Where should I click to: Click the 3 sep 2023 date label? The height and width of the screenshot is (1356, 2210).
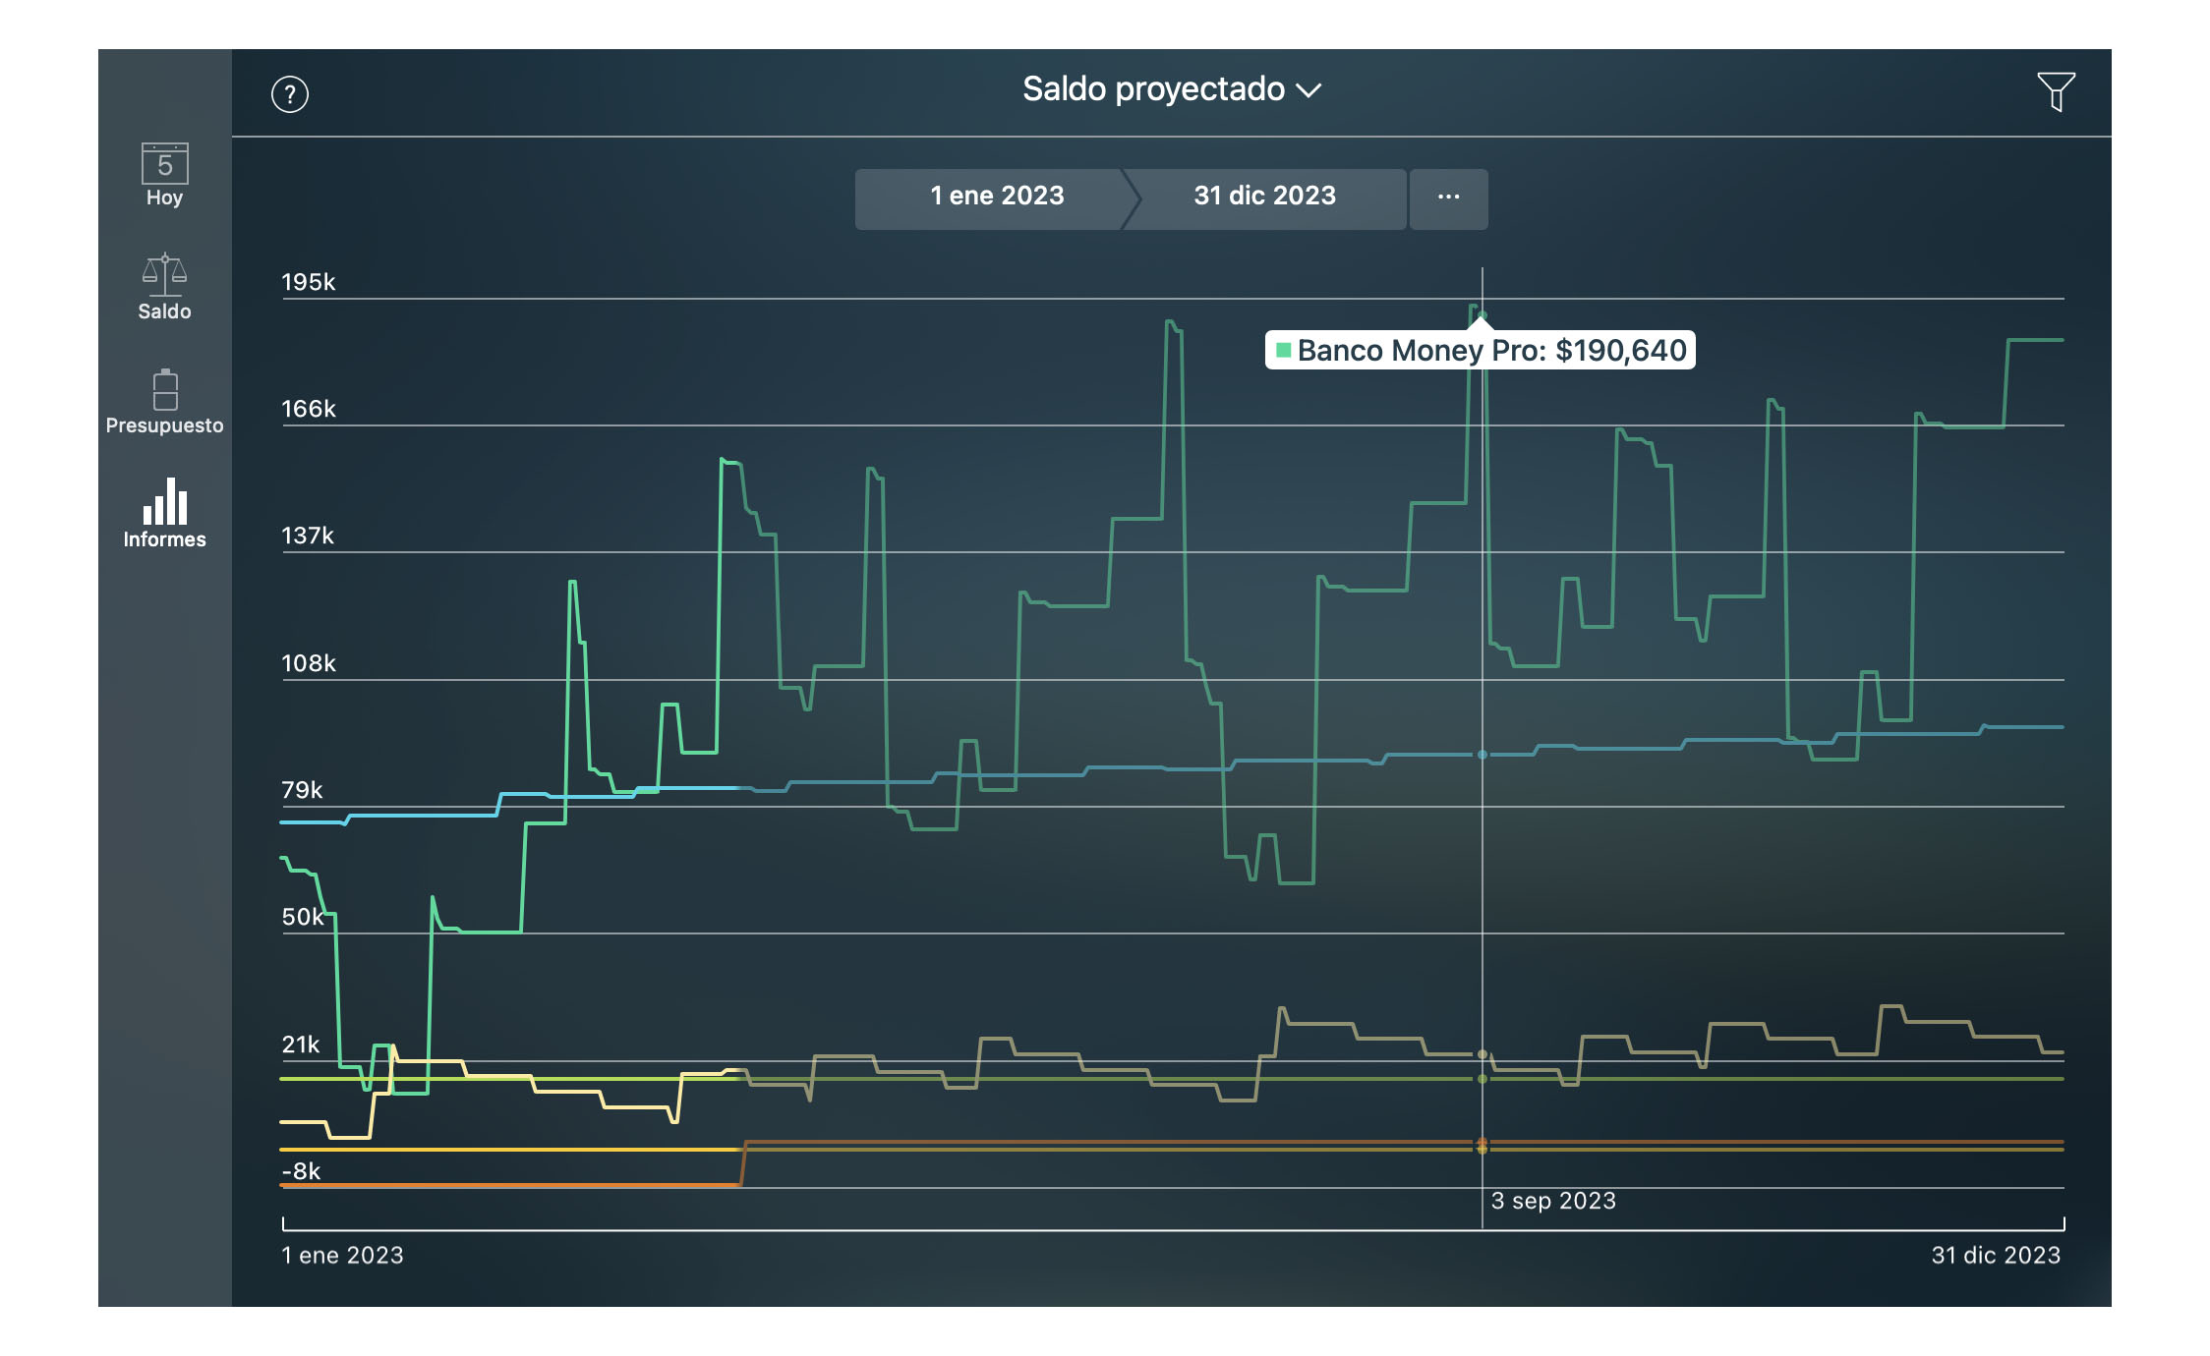click(1553, 1200)
